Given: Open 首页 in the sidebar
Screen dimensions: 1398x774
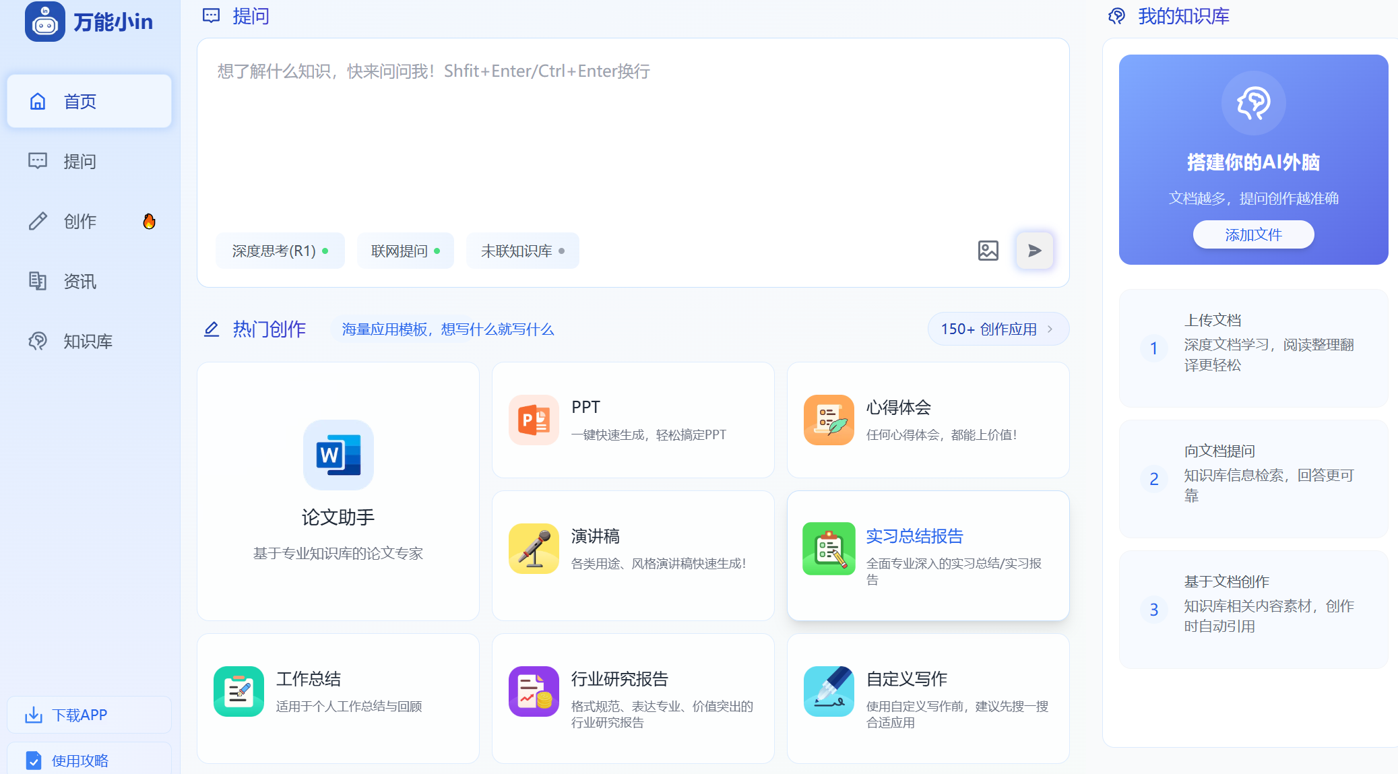Looking at the screenshot, I should [89, 101].
